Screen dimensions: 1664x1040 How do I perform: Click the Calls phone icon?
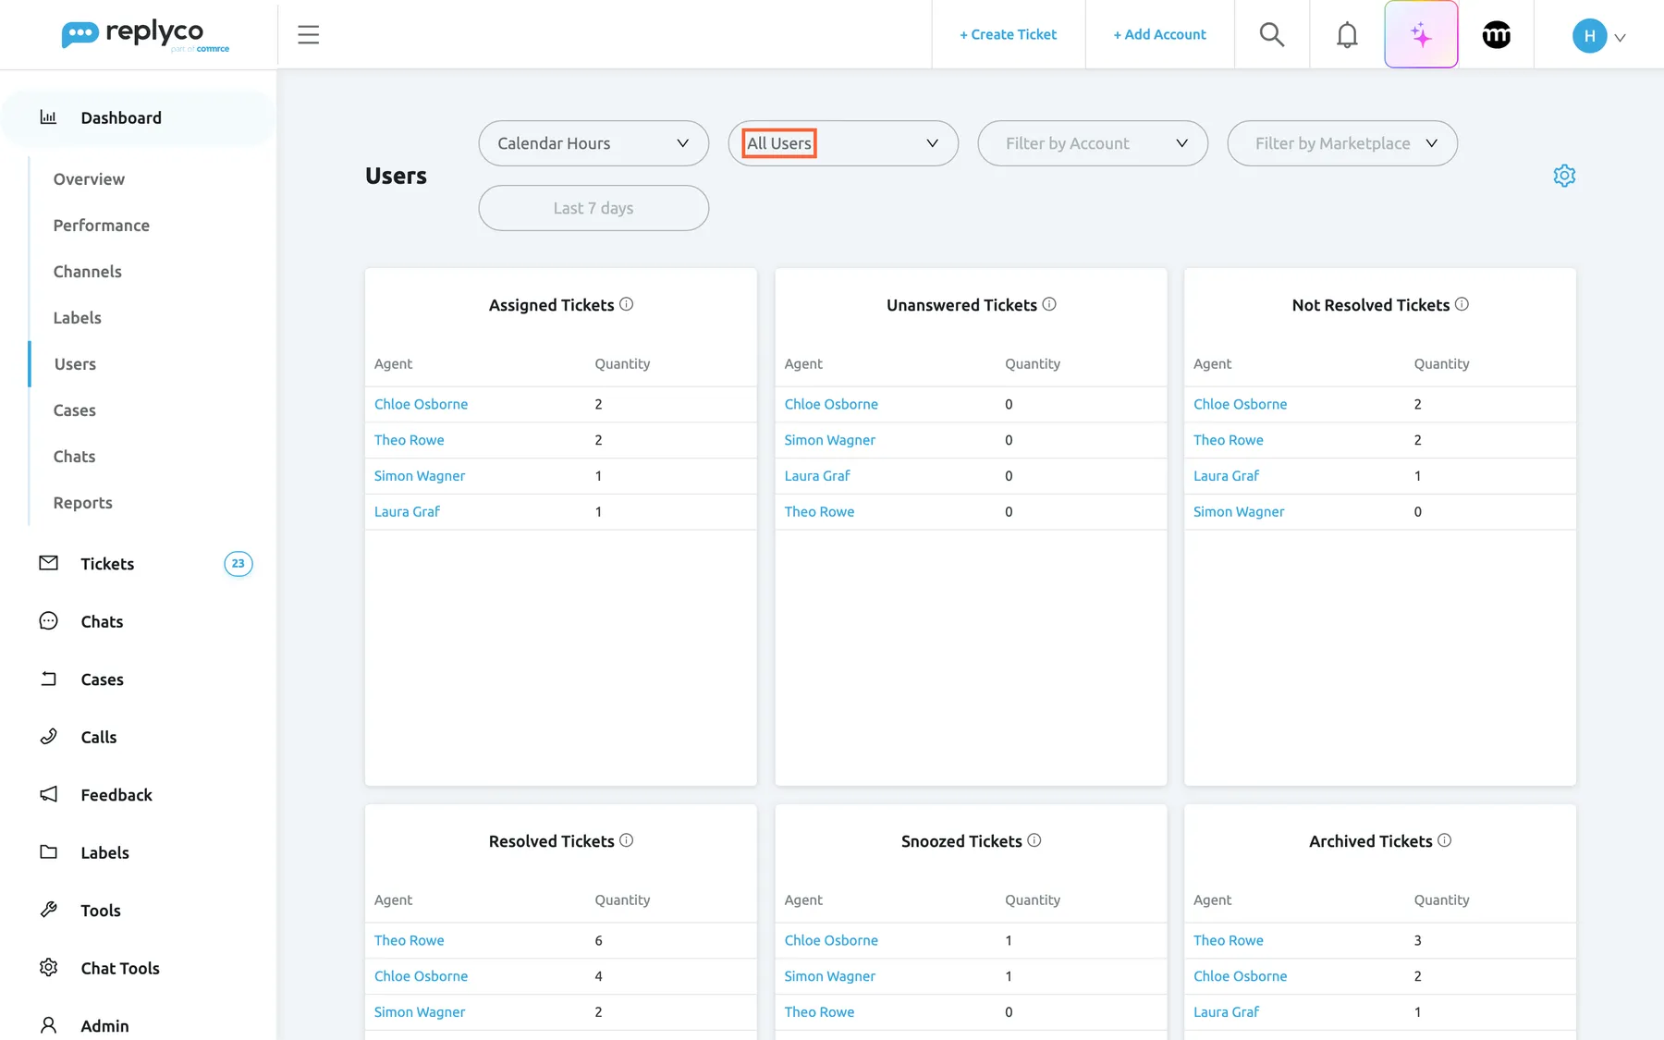(49, 737)
